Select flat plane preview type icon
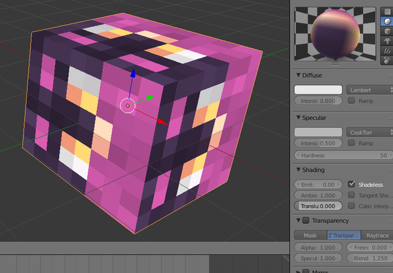 (386, 11)
